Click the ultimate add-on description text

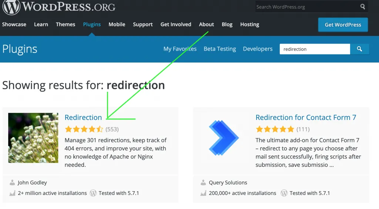[308, 152]
